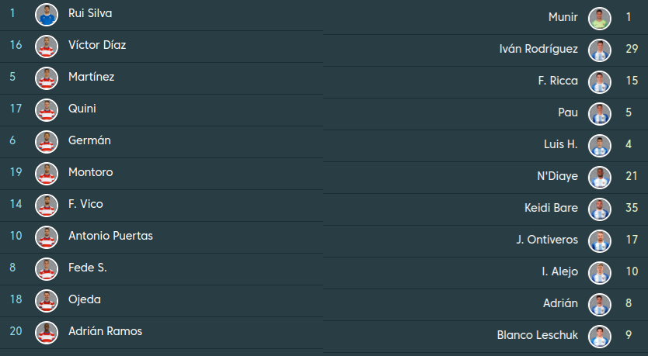
Task: Open Quini's player entry
Action: (162, 110)
